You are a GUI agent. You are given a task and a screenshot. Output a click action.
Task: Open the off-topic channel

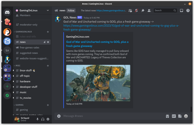(x=25, y=76)
